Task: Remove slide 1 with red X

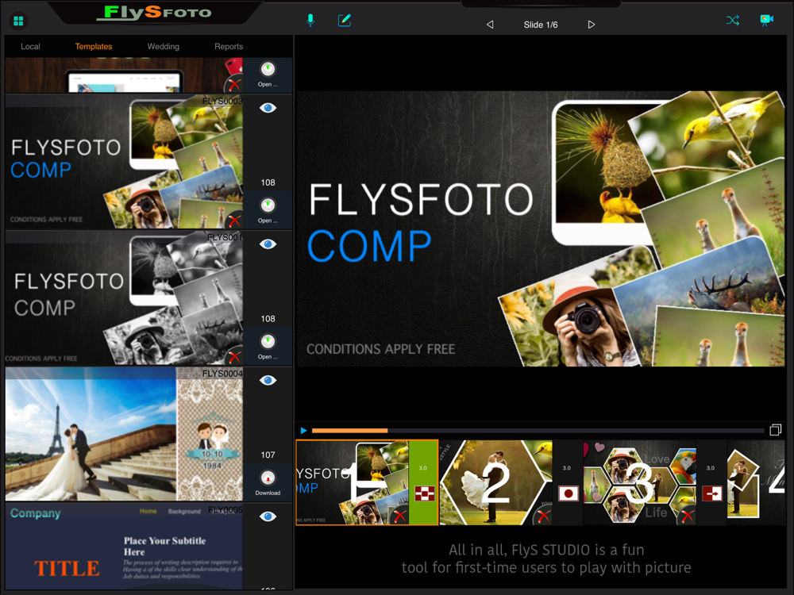Action: tap(399, 516)
